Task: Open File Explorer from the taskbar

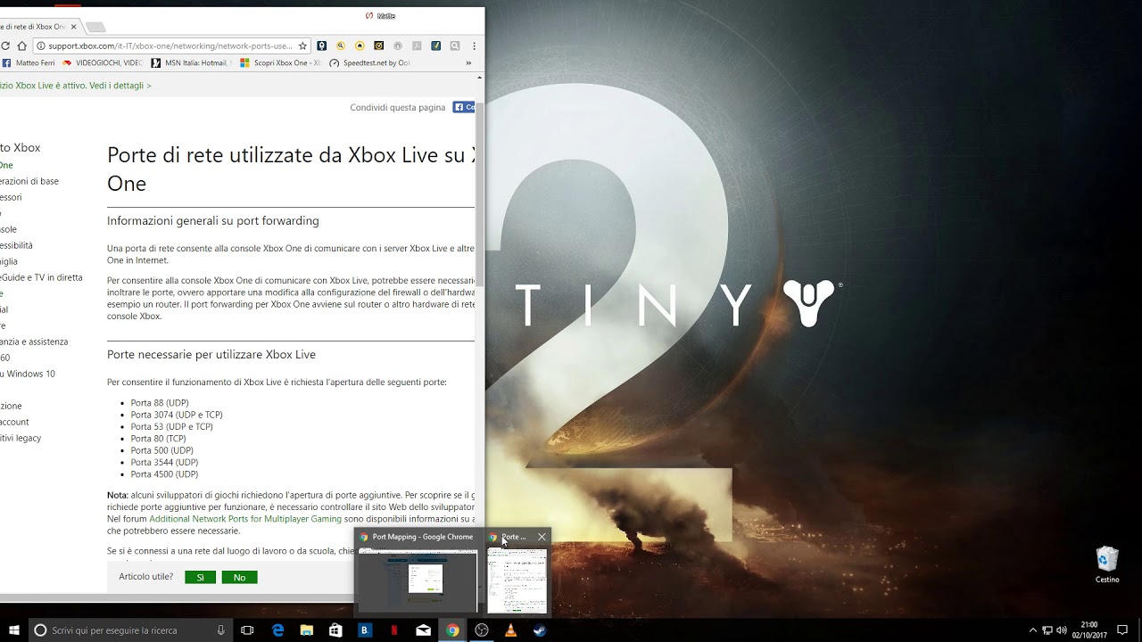Action: 307,630
